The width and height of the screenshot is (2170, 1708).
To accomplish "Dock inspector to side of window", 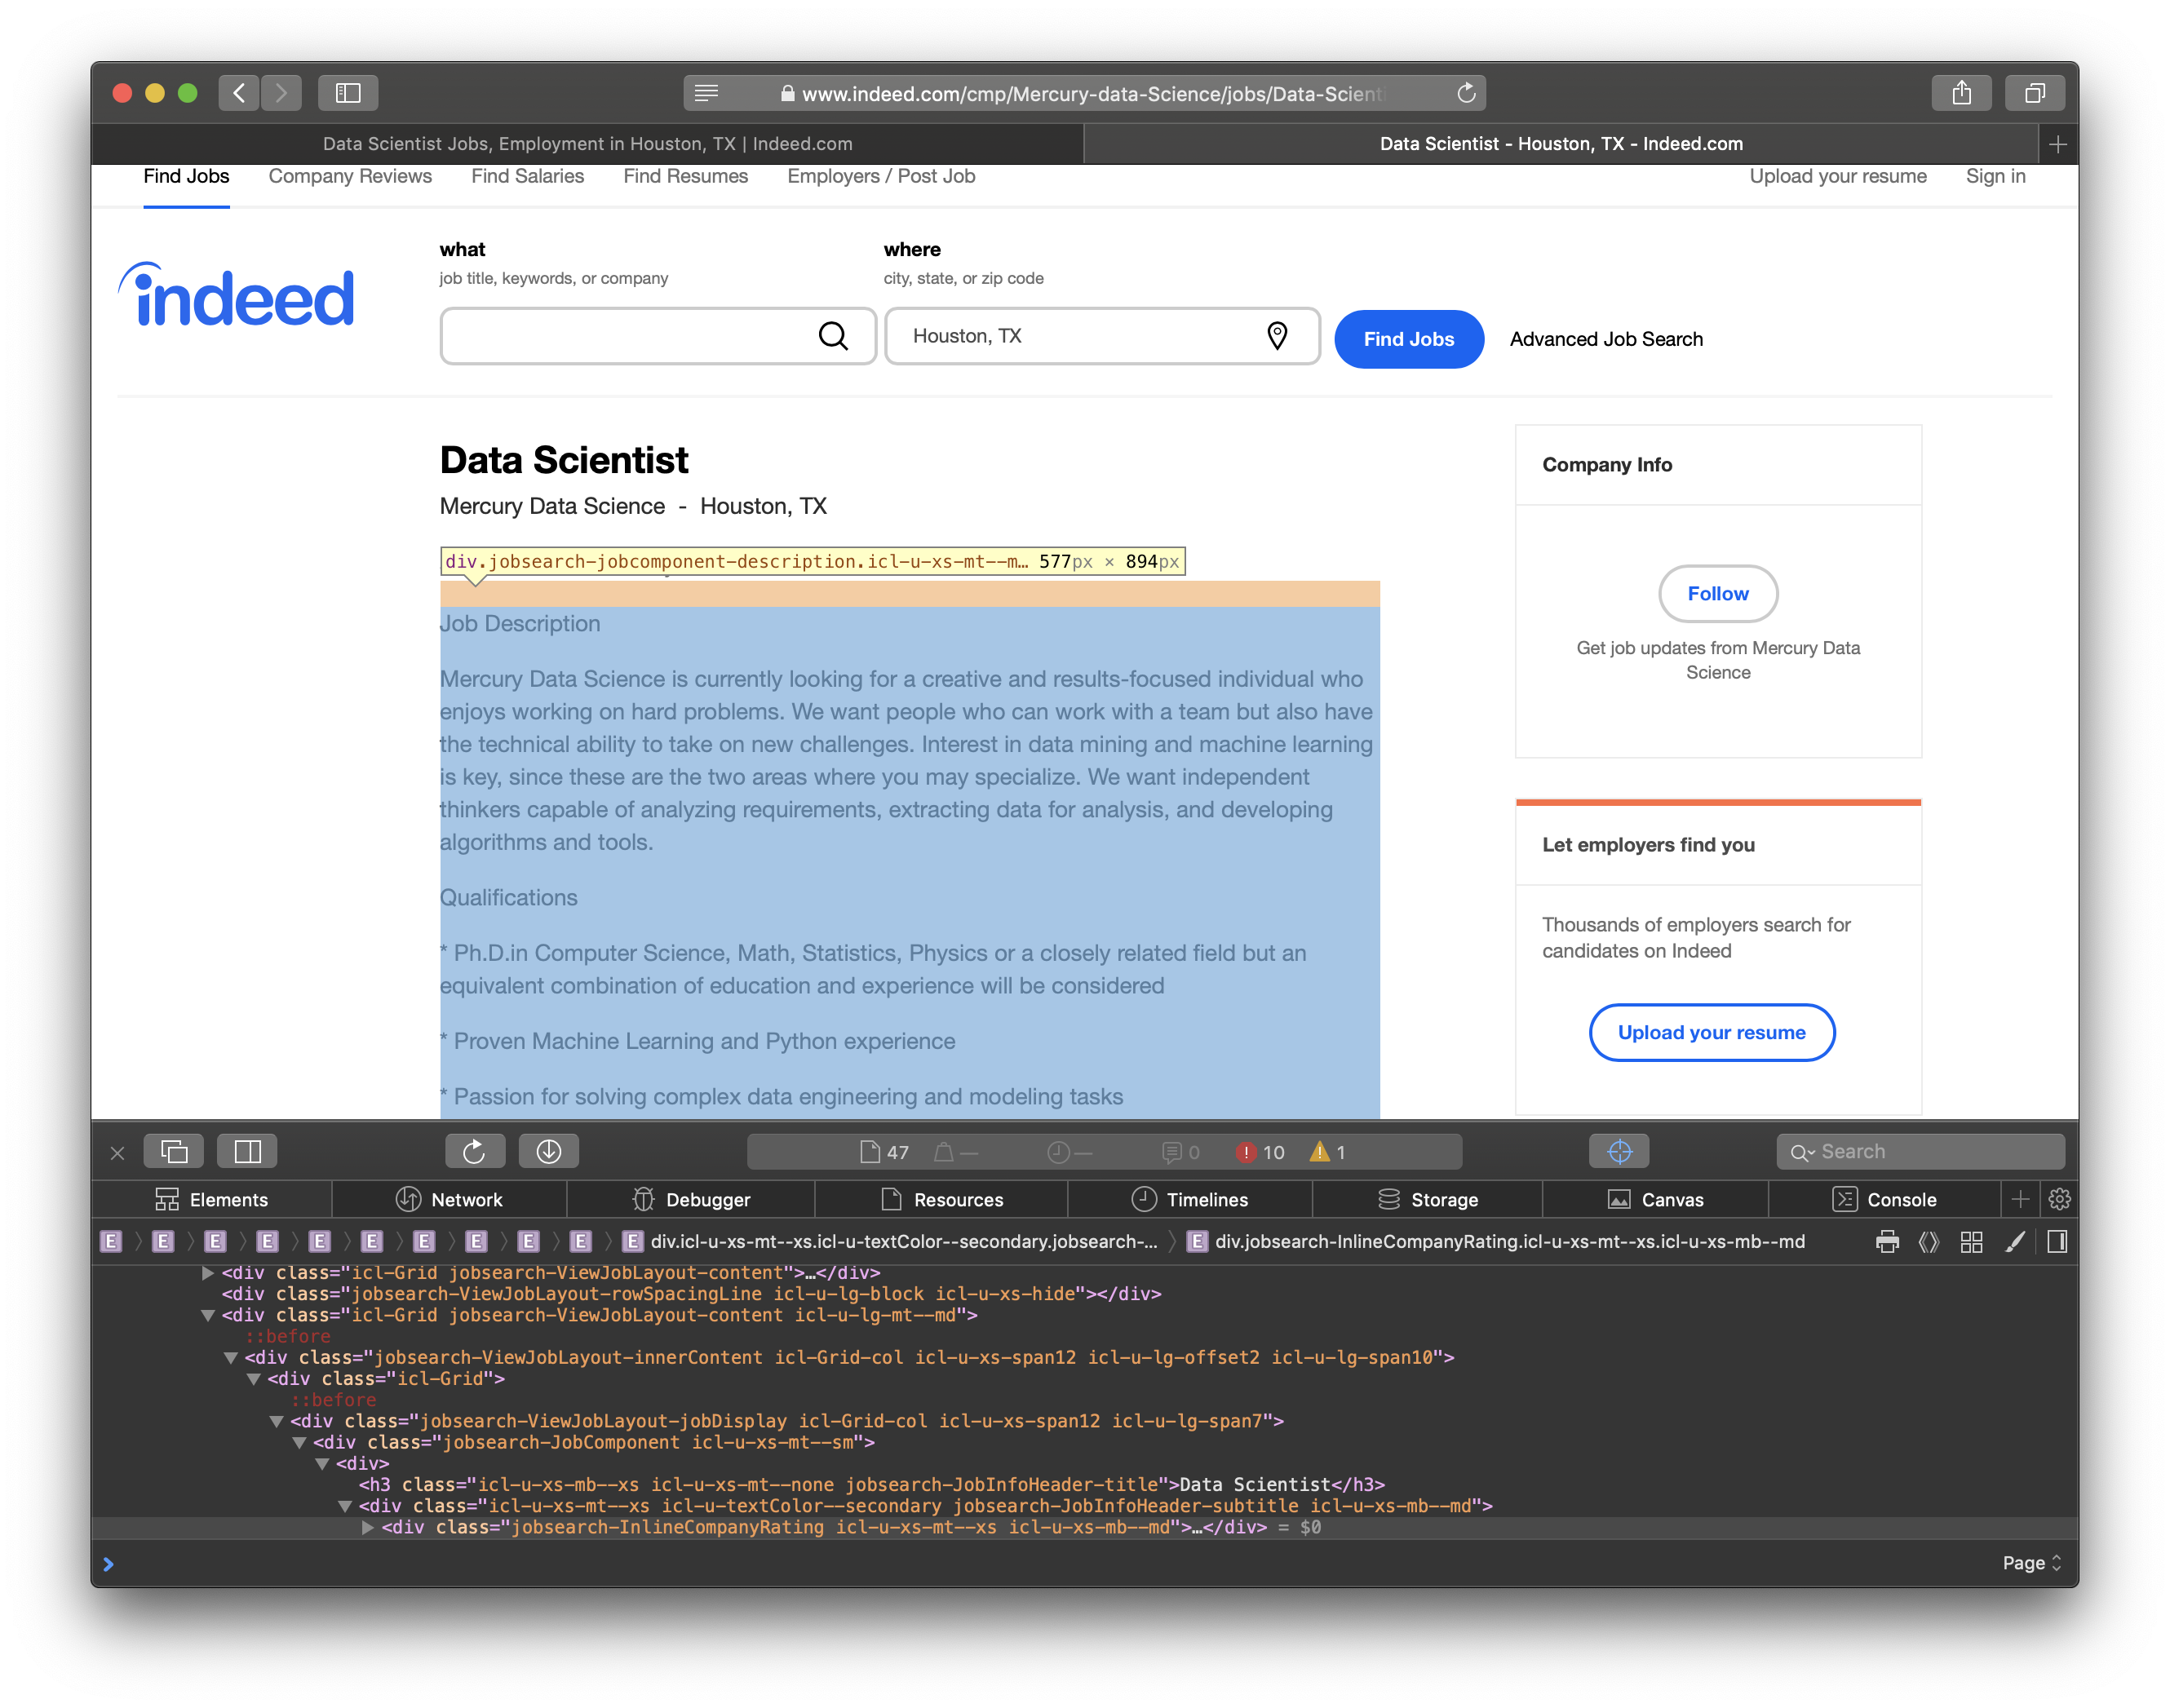I will [247, 1151].
